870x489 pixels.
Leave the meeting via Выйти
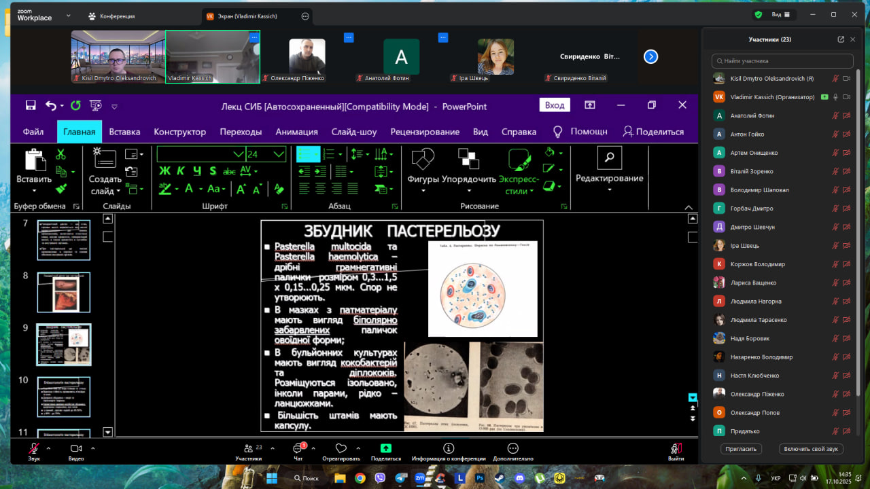(x=676, y=449)
